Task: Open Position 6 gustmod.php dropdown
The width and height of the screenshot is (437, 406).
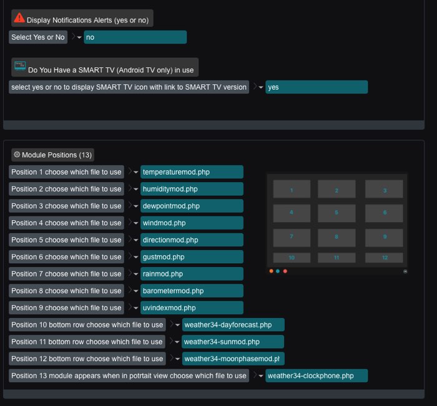Action: pyautogui.click(x=192, y=257)
